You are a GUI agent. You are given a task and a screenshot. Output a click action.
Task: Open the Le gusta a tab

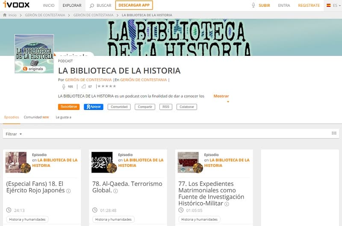tap(63, 117)
